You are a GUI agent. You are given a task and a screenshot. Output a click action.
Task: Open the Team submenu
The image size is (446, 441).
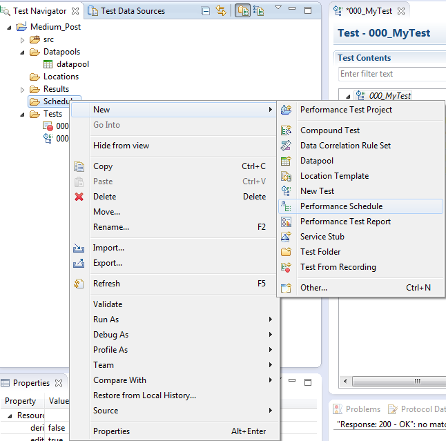coord(173,365)
